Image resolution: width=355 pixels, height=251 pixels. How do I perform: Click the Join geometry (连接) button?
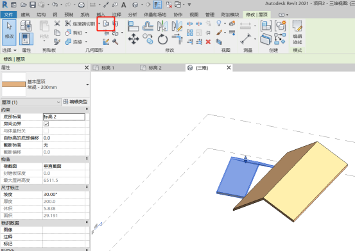pos(74,42)
